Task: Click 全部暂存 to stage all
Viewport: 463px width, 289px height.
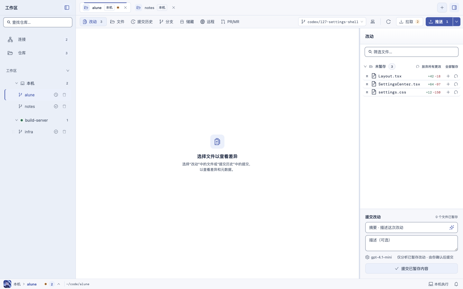Action: (452, 66)
